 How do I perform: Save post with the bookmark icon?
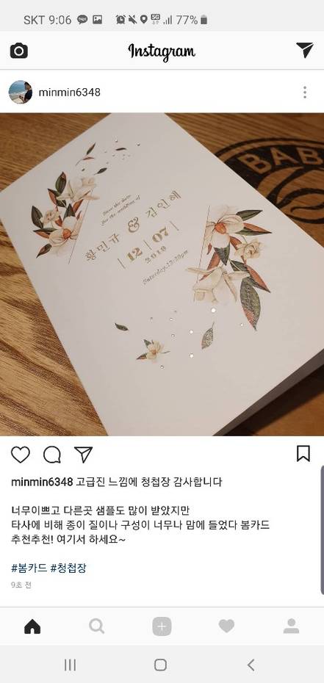click(303, 453)
